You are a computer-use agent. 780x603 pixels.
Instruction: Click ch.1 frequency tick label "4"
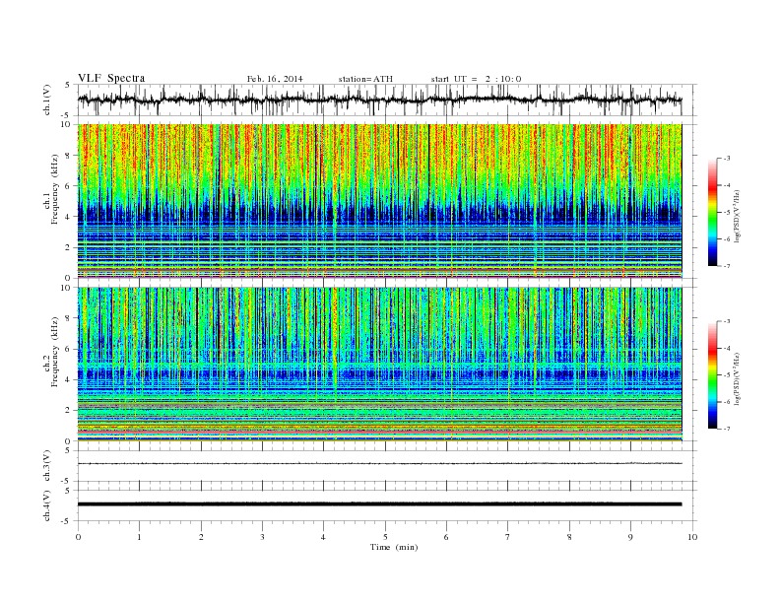tap(68, 217)
